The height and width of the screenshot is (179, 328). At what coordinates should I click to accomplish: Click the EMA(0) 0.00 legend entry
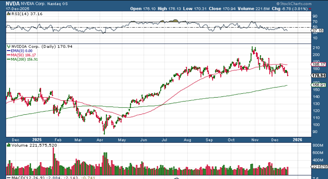(x=21, y=51)
